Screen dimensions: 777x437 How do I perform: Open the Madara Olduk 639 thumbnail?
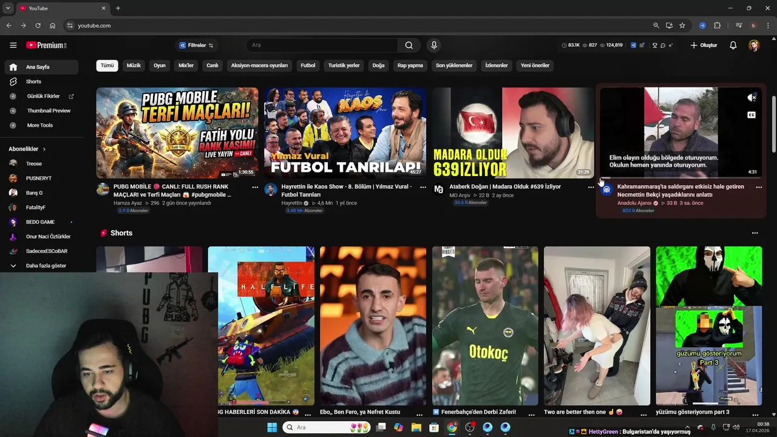click(513, 133)
